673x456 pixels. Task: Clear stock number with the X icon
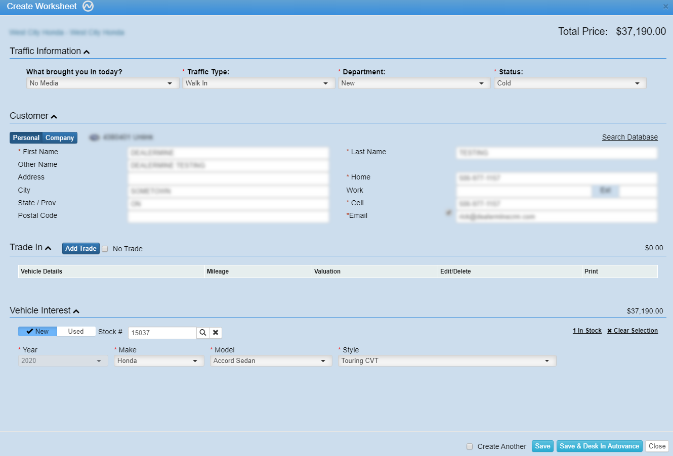click(216, 333)
